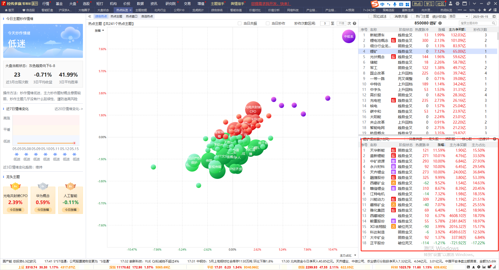
Task: Click the help icon after 炒作次数区间
Action: click(354, 23)
